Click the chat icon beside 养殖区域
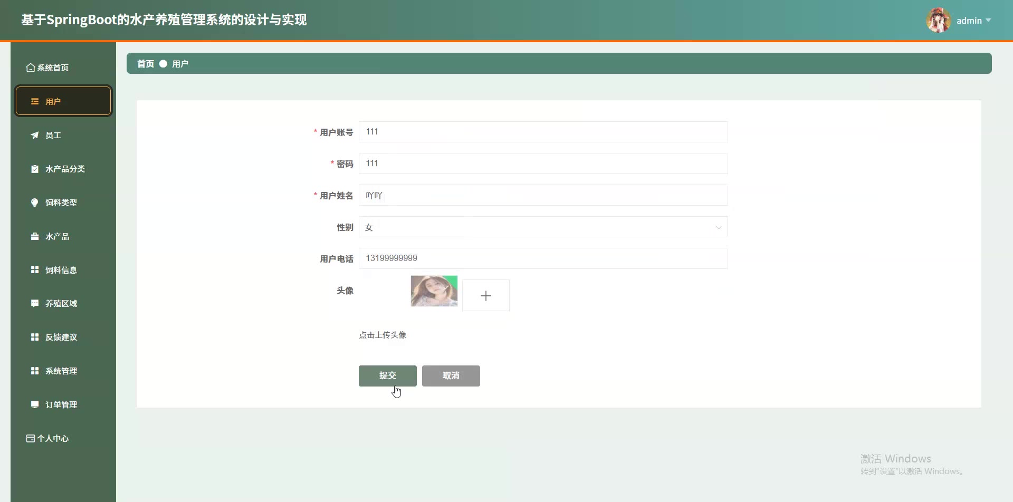The image size is (1013, 502). click(x=35, y=303)
